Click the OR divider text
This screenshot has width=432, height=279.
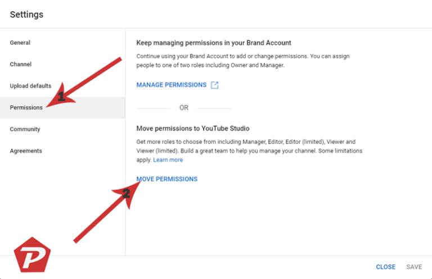184,108
